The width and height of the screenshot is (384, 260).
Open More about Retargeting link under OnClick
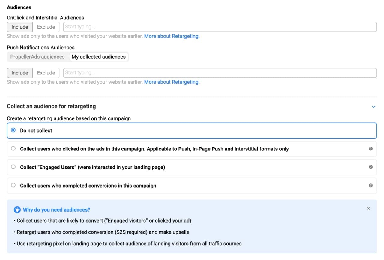tap(172, 36)
